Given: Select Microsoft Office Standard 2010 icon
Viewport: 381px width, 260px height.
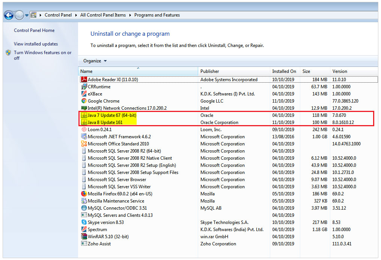Looking at the screenshot, I should 84,144.
